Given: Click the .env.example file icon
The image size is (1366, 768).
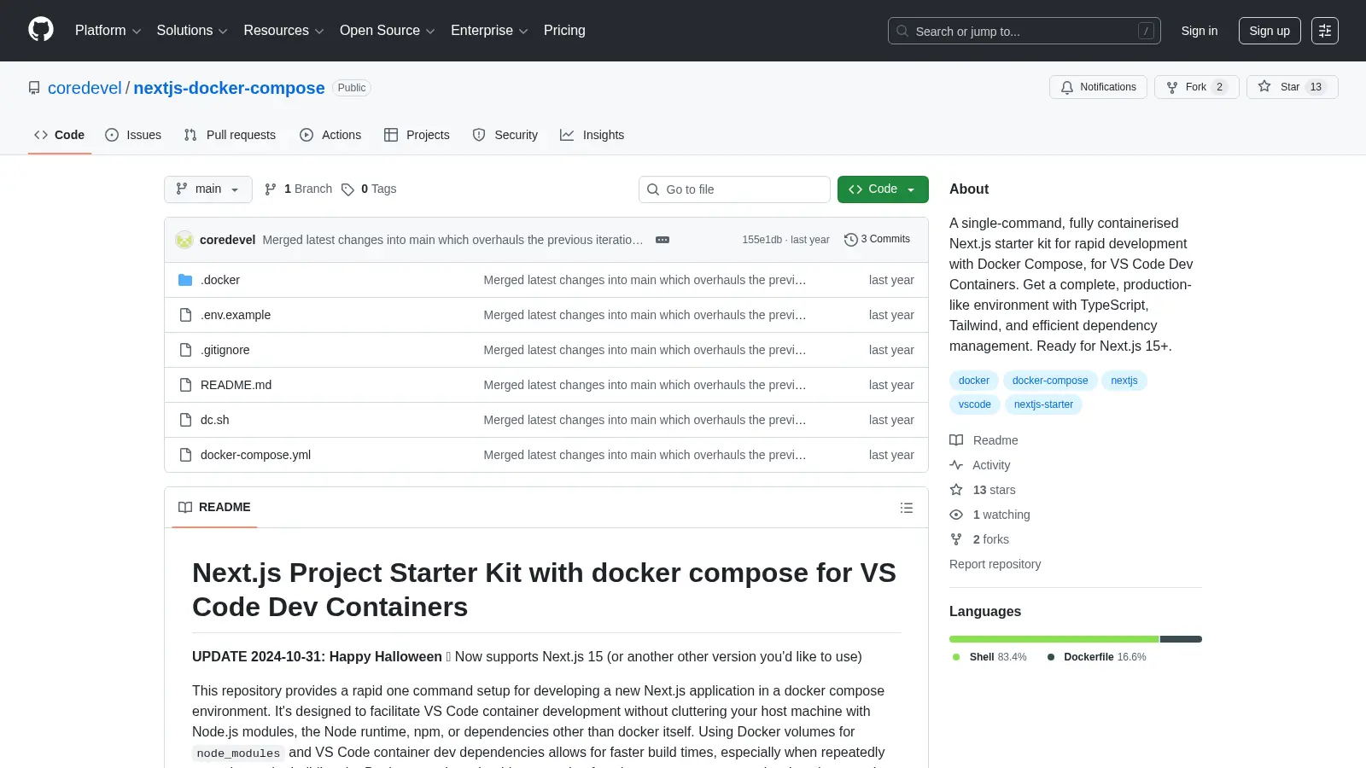Looking at the screenshot, I should pyautogui.click(x=185, y=315).
